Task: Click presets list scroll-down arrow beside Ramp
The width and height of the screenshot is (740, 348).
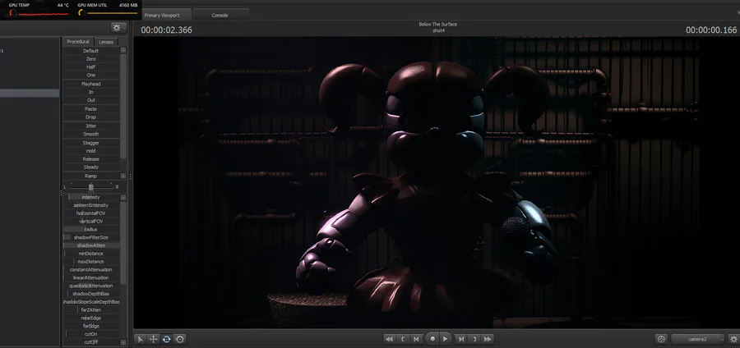Action: (123, 176)
